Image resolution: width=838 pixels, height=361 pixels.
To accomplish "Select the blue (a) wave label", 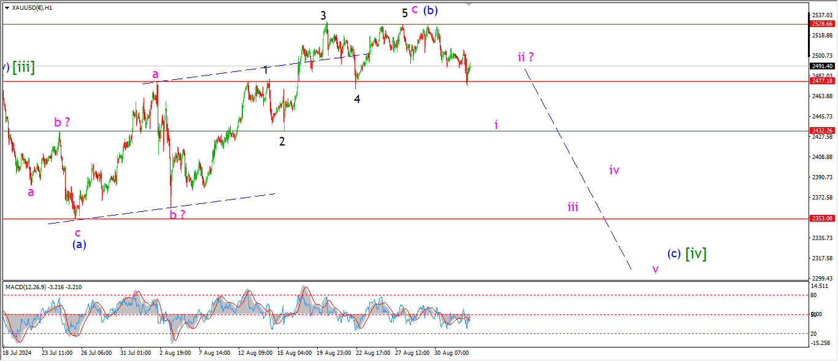I will [x=79, y=244].
